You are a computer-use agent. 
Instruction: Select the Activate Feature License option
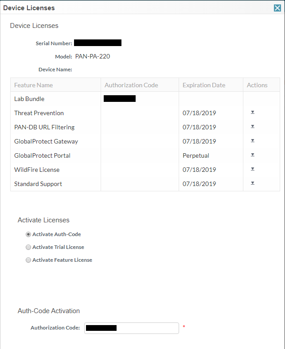click(x=28, y=260)
